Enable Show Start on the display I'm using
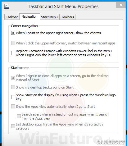127x146 pixels. (13, 97)
